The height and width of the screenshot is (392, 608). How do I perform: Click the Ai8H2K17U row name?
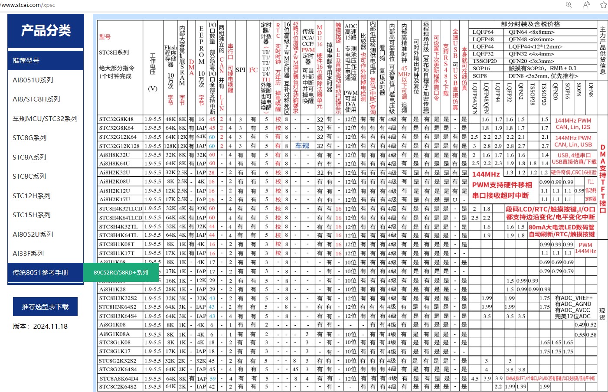pos(114,199)
